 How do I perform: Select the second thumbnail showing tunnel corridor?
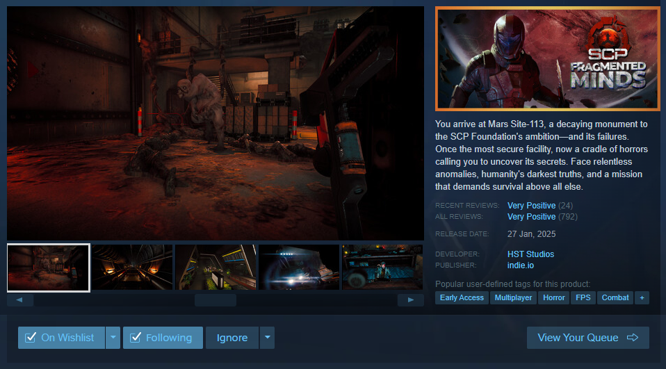[132, 267]
